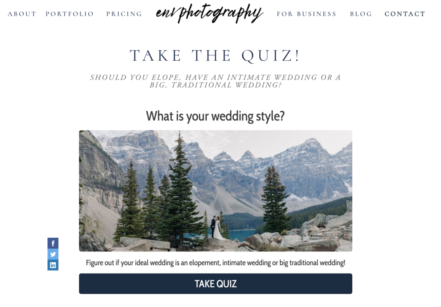The height and width of the screenshot is (307, 441).
Task: Open the Contact page
Action: click(405, 14)
